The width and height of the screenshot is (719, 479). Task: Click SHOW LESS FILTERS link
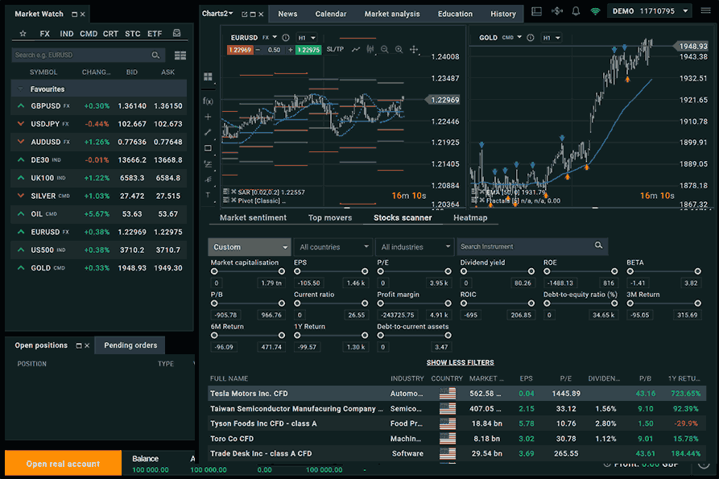pyautogui.click(x=460, y=362)
